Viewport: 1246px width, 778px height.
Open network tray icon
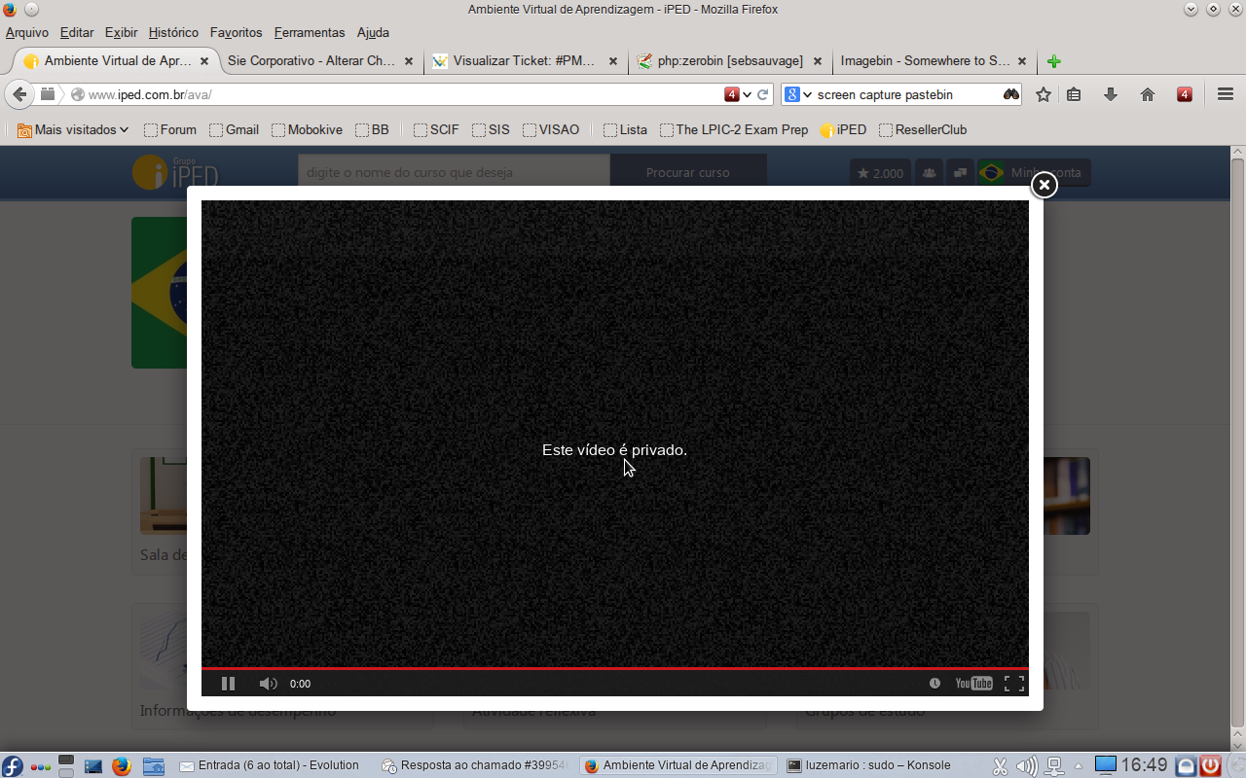coord(1054,766)
